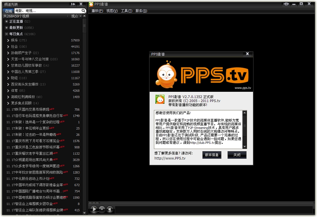This screenshot has height=217, width=317.
Task: Open the 工具(T) menu
Action: pos(127,11)
